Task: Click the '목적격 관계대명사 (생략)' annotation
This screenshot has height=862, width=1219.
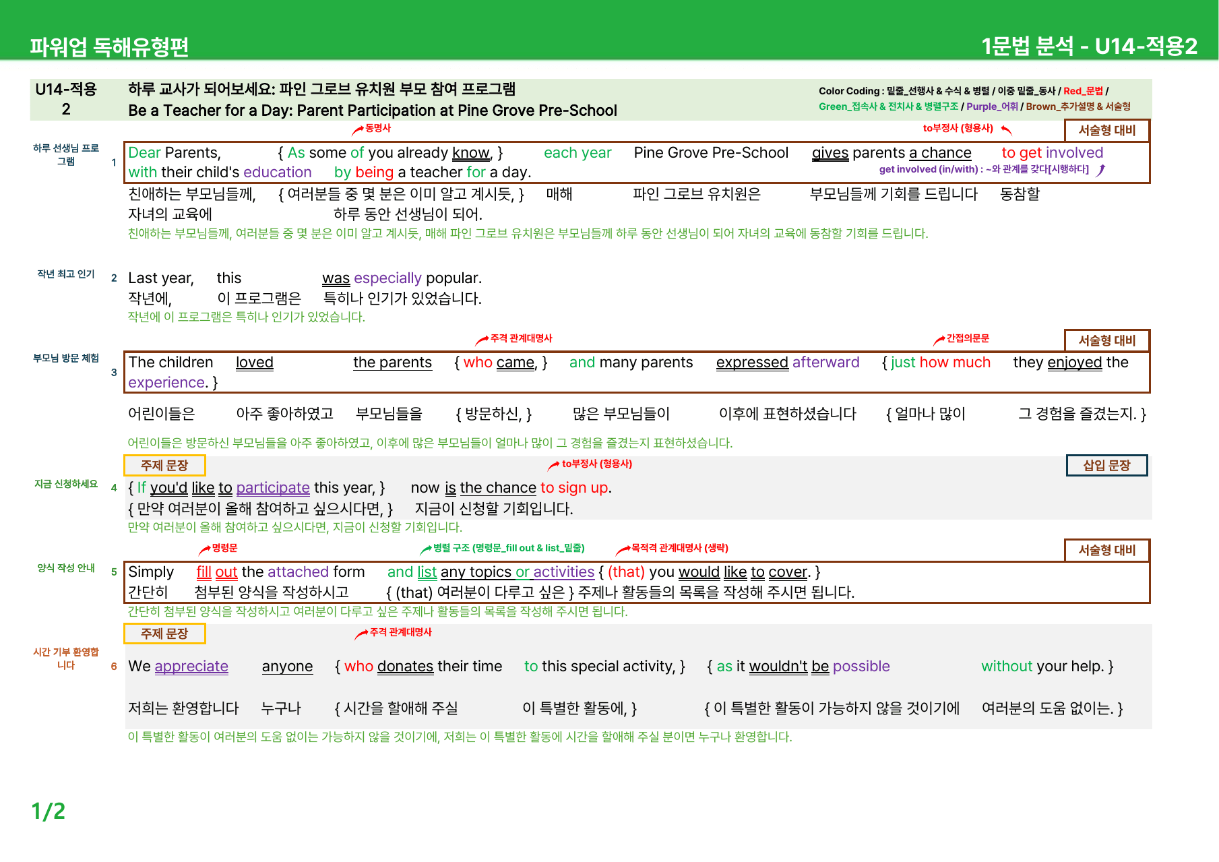Action: click(x=679, y=548)
